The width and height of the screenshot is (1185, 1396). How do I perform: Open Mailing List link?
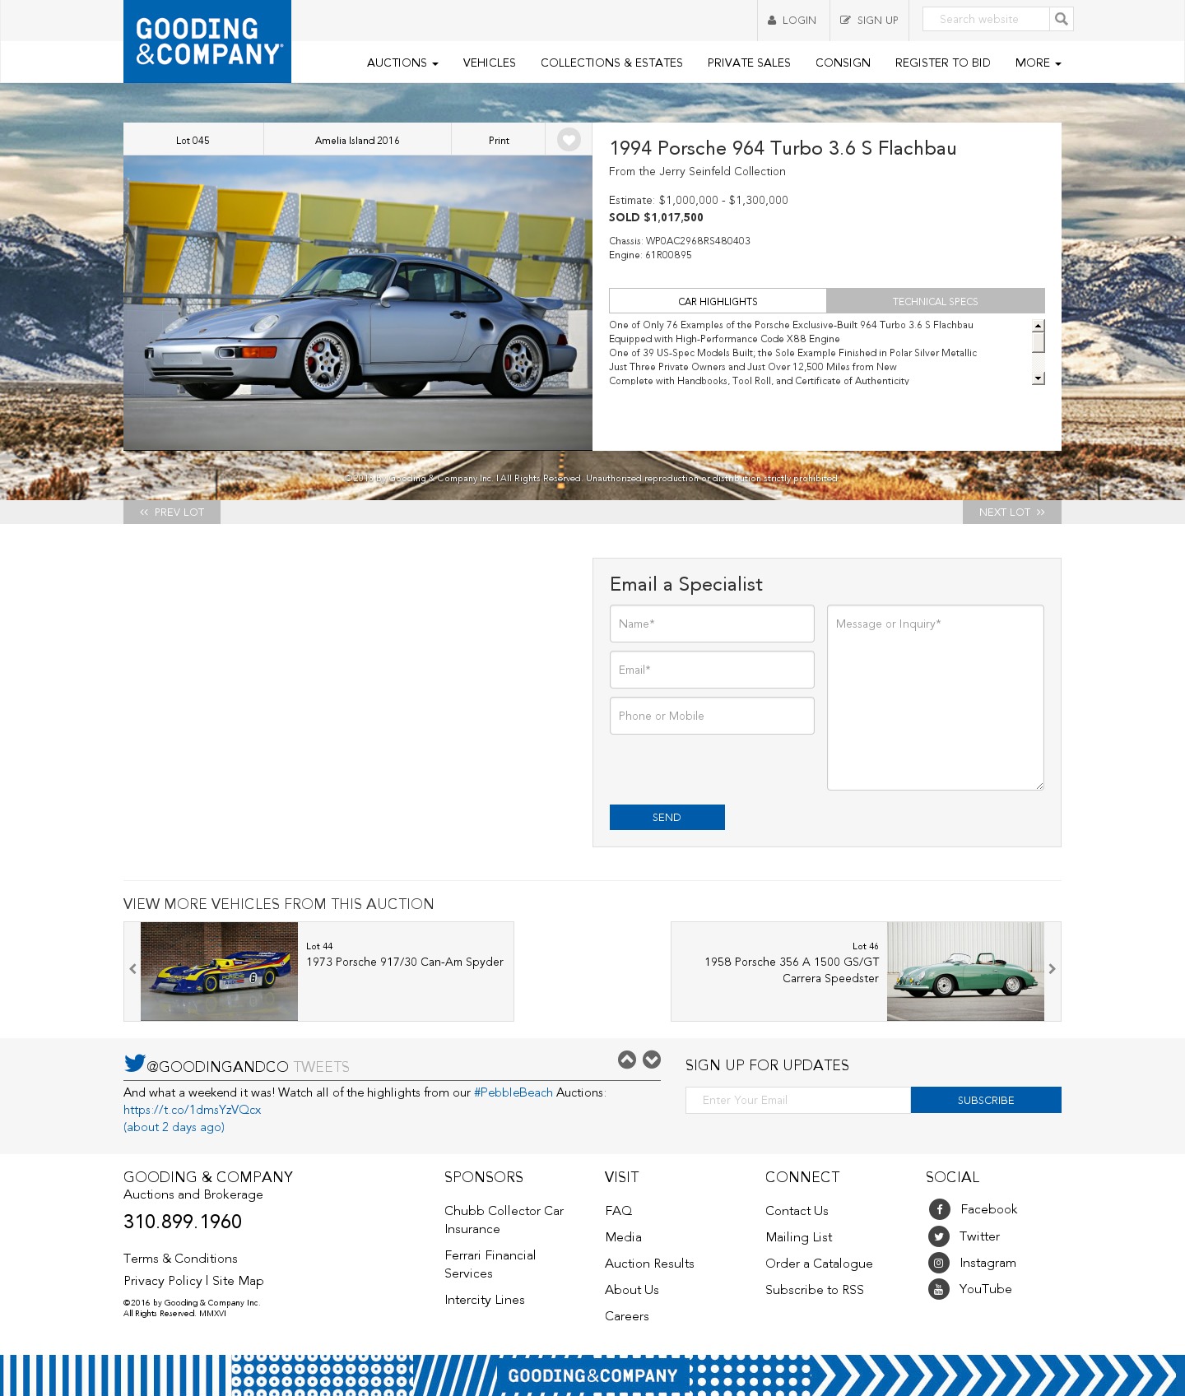click(x=799, y=1237)
